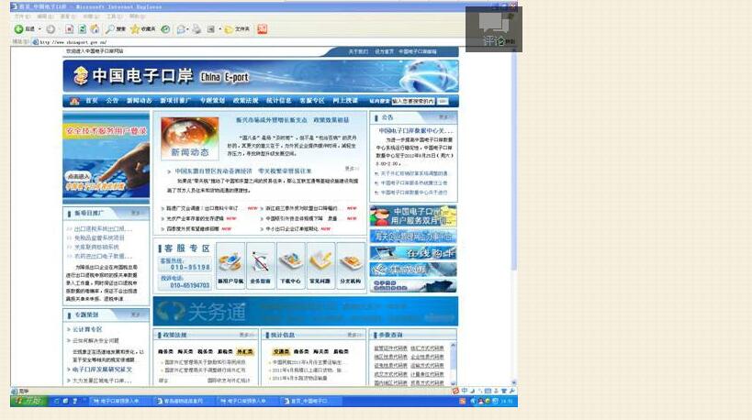
Task: Switch to taskbar window 首页_中国电子口
Action: pyautogui.click(x=309, y=401)
